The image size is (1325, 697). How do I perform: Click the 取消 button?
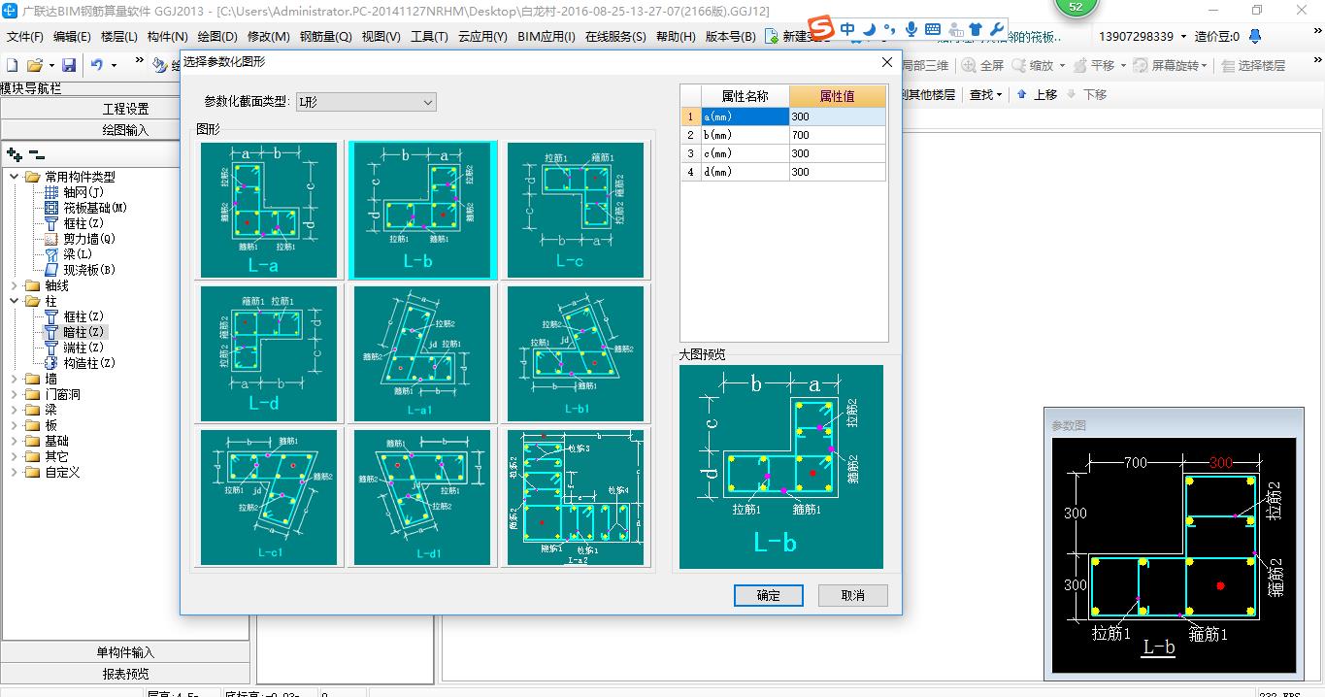tap(852, 595)
